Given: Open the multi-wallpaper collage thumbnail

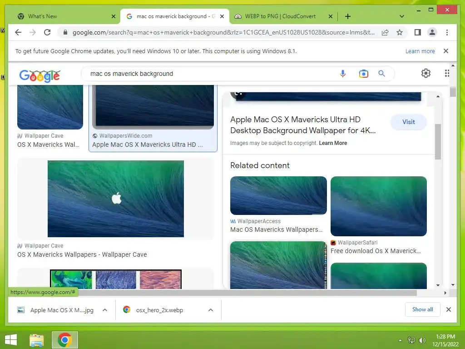Looking at the screenshot, I should tap(116, 279).
